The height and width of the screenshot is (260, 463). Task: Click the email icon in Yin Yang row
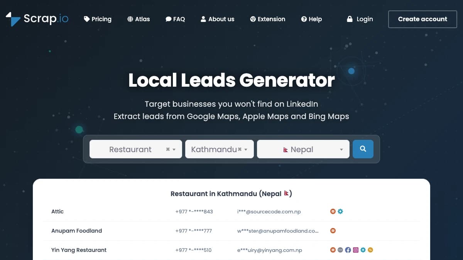click(x=333, y=250)
